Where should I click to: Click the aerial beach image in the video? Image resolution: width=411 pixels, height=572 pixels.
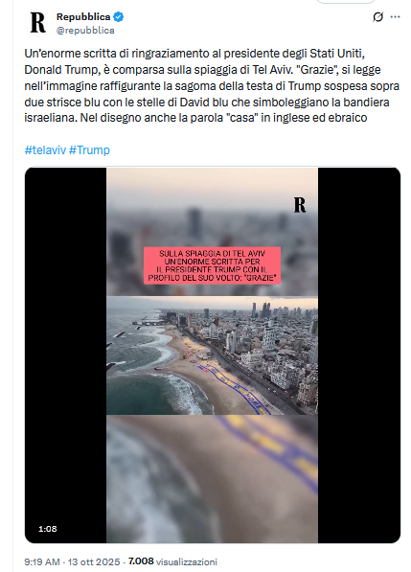tap(212, 355)
